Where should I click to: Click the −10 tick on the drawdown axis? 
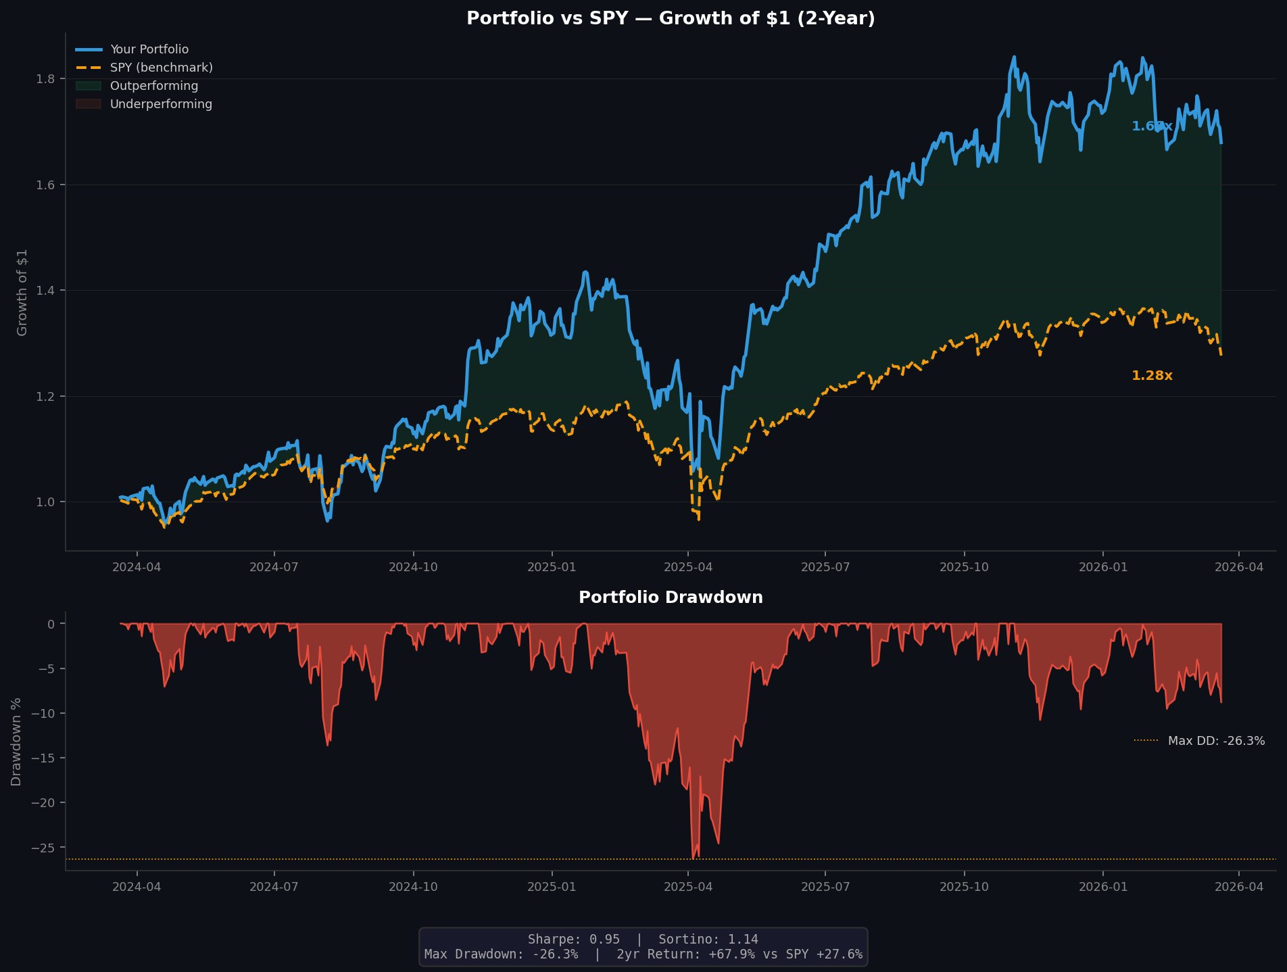[x=44, y=714]
